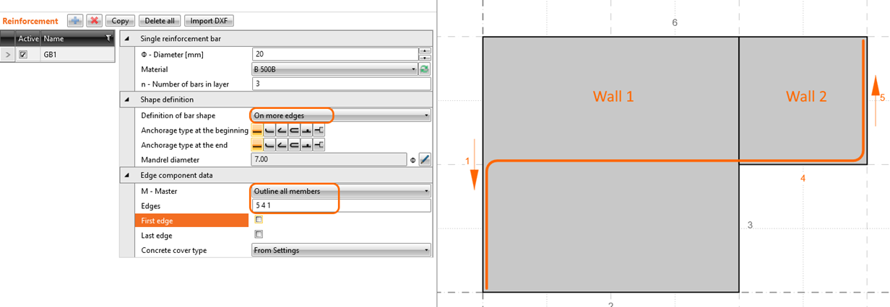Enable the Last edge checkbox

tap(259, 234)
